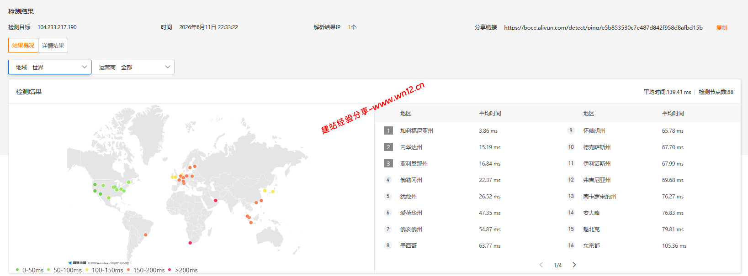This screenshot has width=748, height=276.
Task: Select 东京都 row
Action: click(x=649, y=245)
